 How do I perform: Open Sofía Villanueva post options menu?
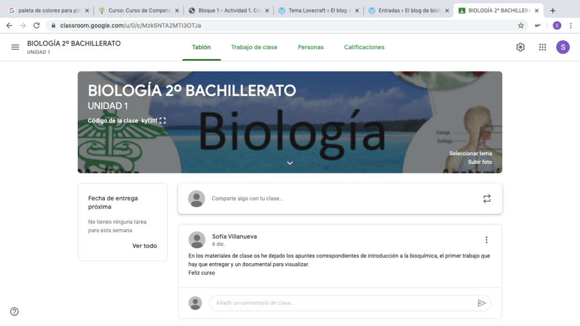click(x=486, y=240)
